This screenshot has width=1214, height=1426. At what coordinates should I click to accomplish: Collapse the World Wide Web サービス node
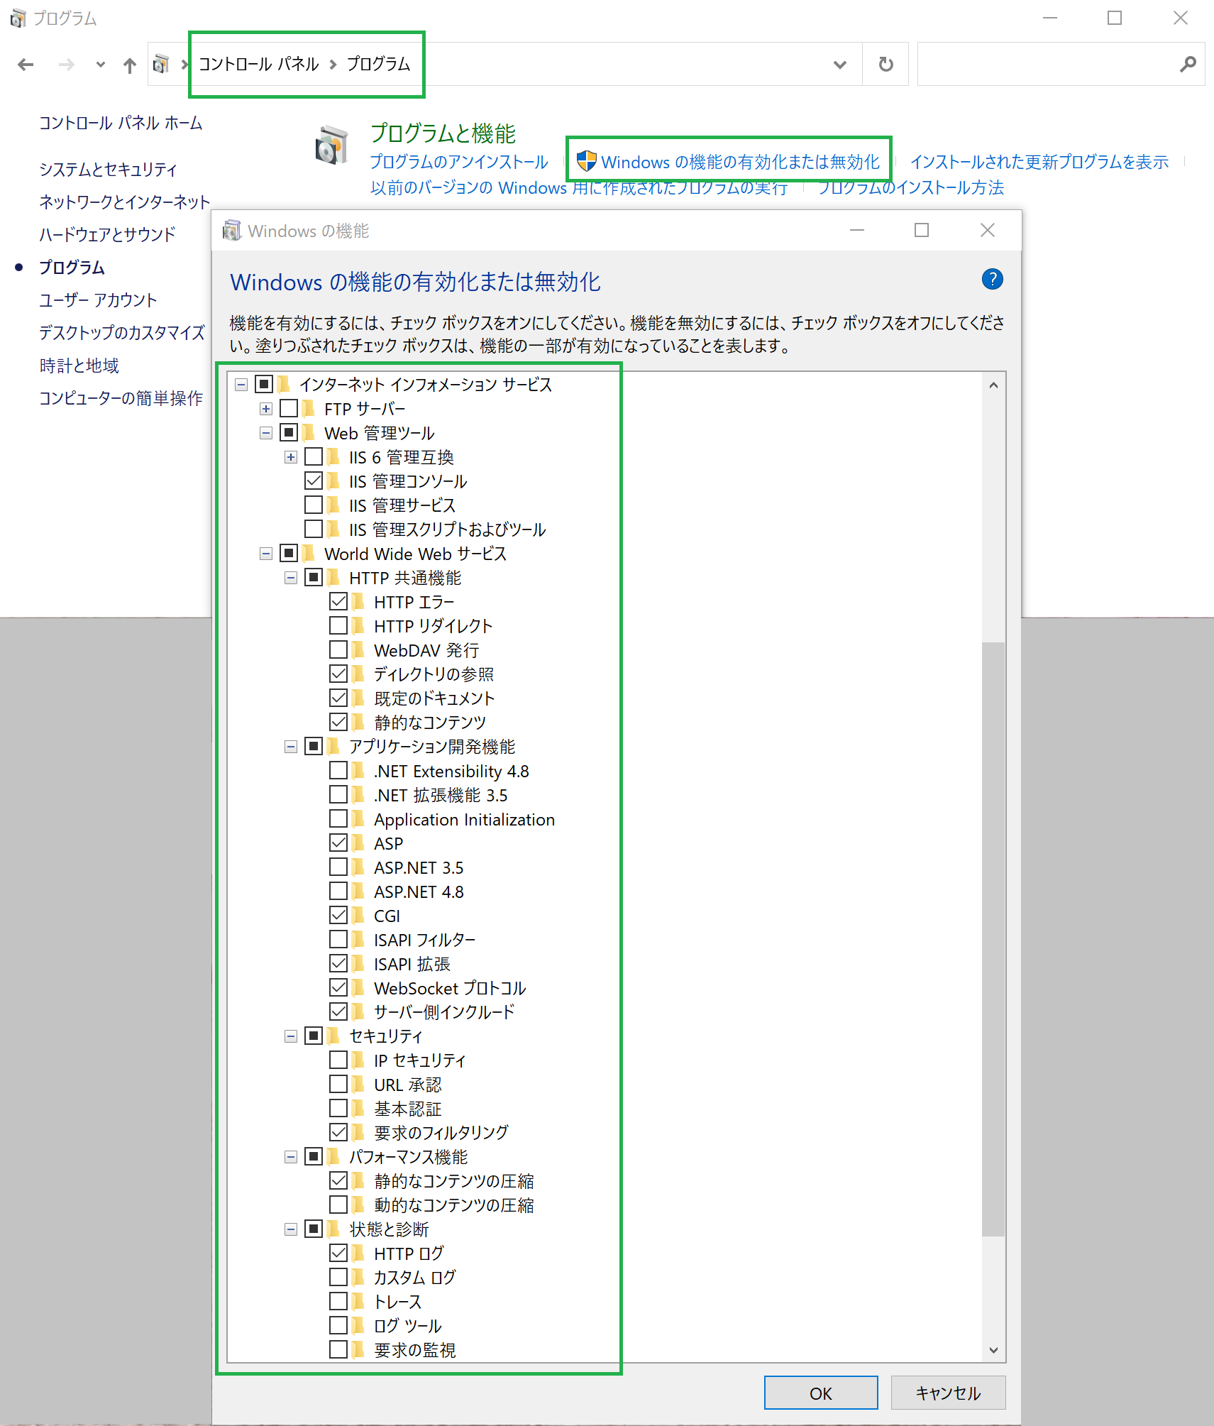click(265, 554)
